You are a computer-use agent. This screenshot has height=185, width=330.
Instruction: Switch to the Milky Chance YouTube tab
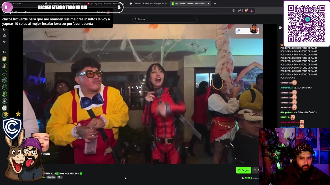point(106,4)
